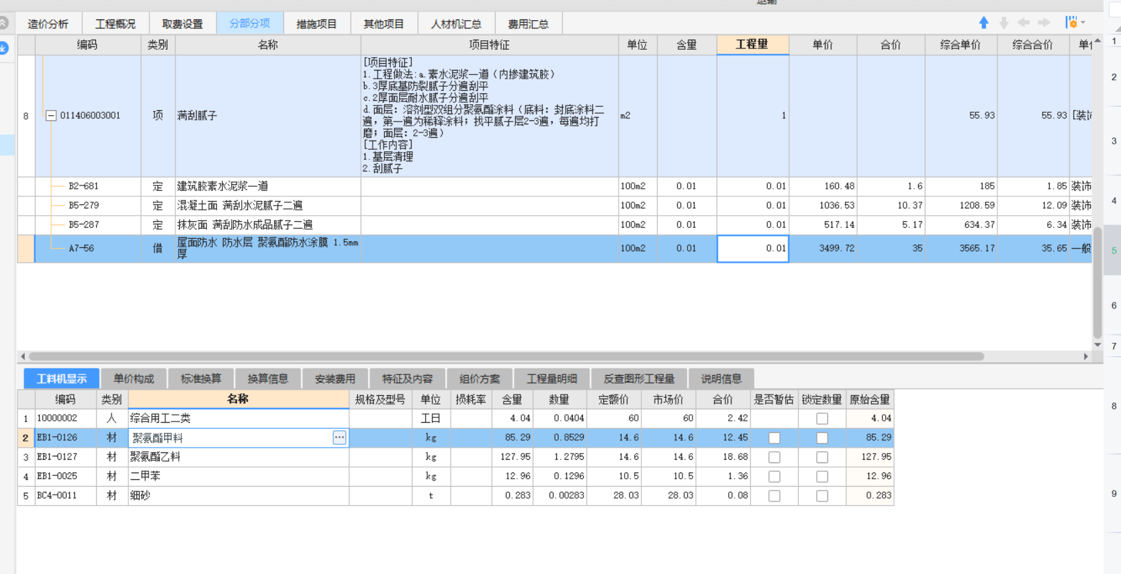Select row B2-681 建筑胶素水泥浆一道
This screenshot has height=574, width=1121.
click(554, 186)
